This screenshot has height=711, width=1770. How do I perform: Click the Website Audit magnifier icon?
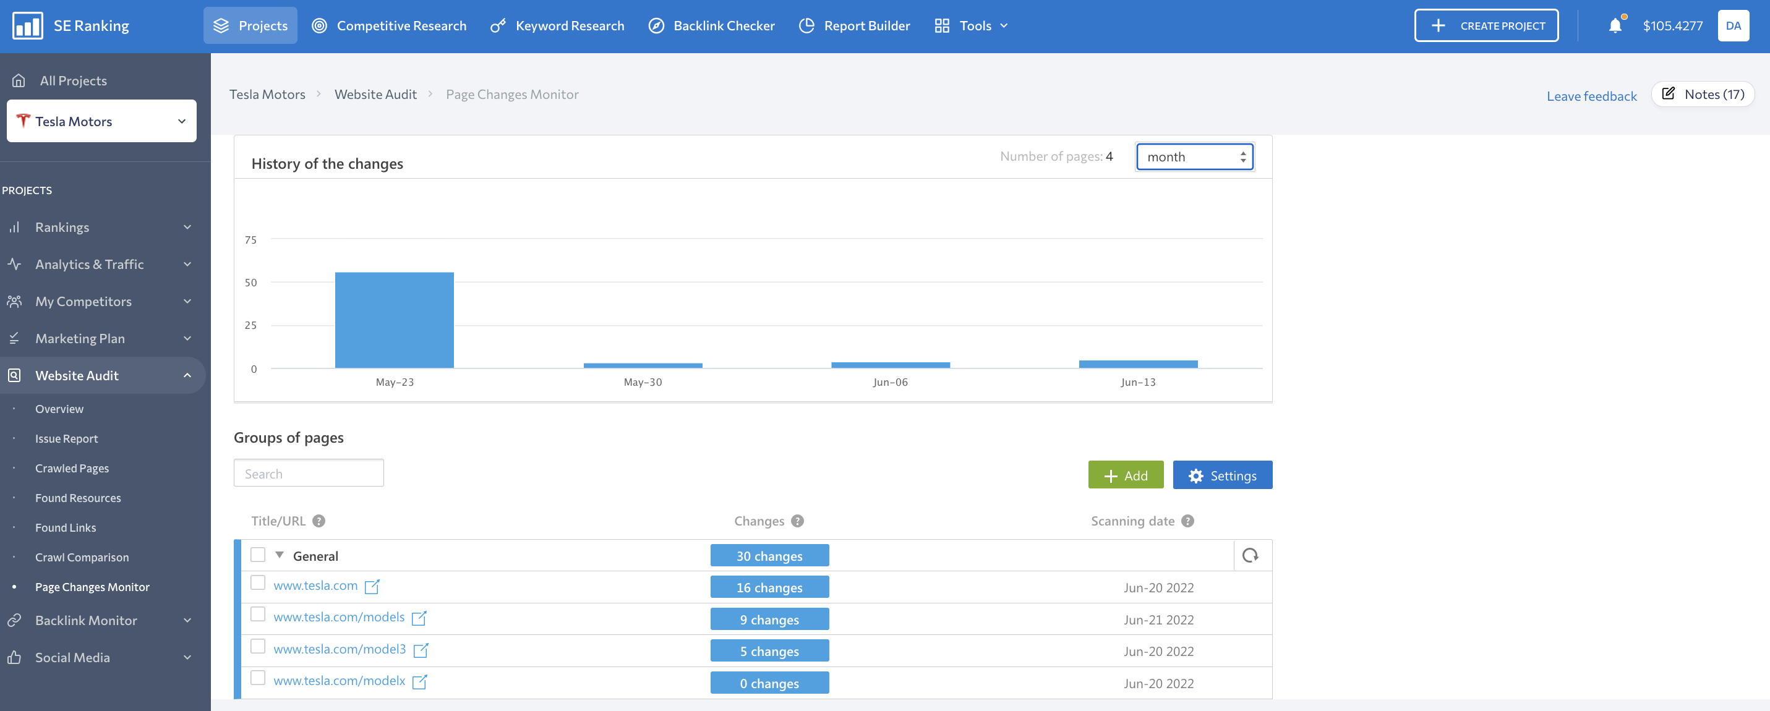tap(14, 375)
